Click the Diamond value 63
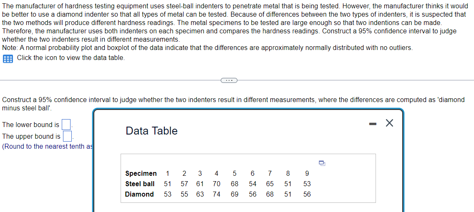The height and width of the screenshot is (212, 474). tap(200, 194)
